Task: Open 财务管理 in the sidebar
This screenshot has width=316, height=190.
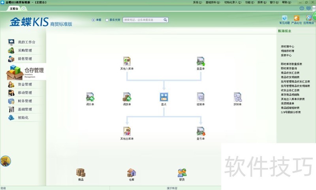Action: tap(25, 101)
